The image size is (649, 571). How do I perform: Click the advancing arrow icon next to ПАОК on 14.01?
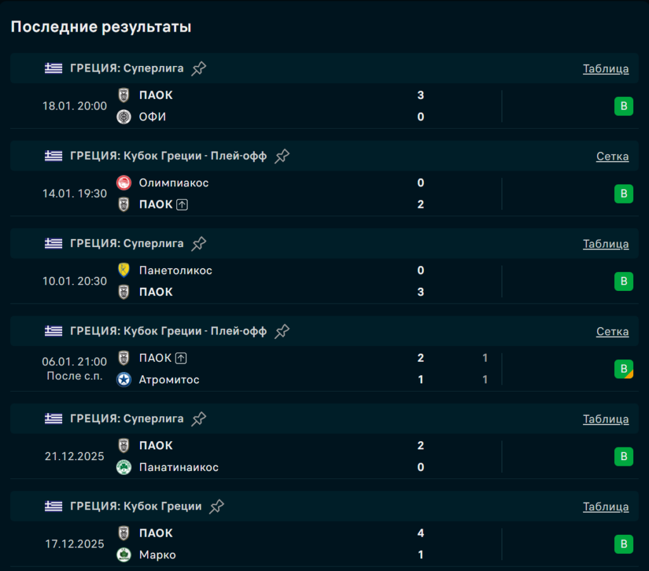(x=182, y=204)
